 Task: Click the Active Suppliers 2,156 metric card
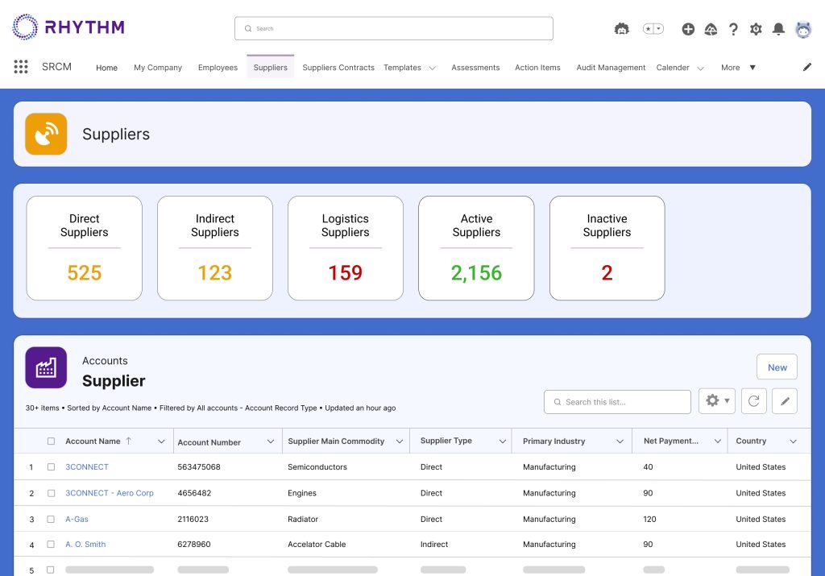coord(476,247)
